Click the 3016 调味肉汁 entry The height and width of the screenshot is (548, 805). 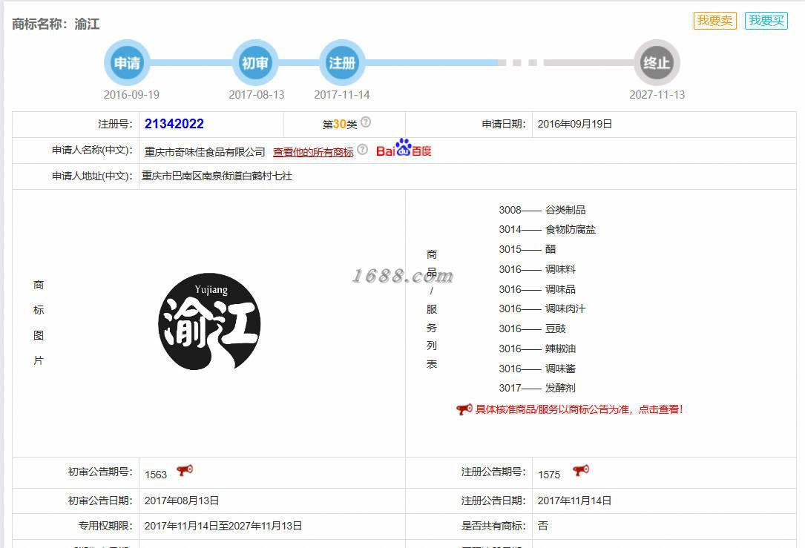coord(542,309)
